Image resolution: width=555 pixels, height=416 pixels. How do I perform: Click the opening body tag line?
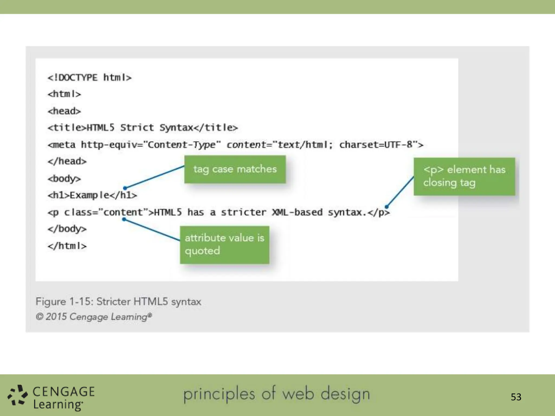[64, 179]
